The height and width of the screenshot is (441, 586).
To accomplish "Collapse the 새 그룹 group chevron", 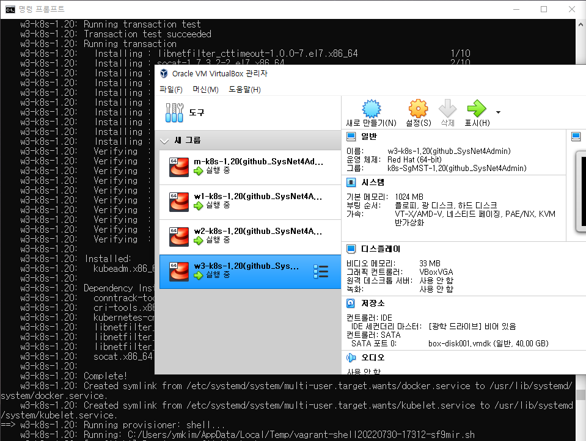I will [x=164, y=141].
